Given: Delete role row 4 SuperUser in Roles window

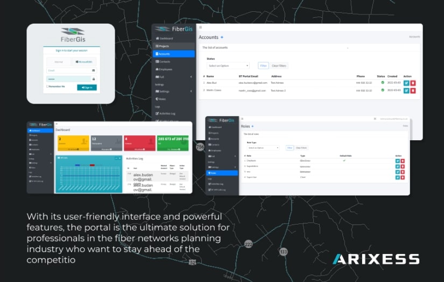Looking at the screenshot, I should pyautogui.click(x=403, y=177).
